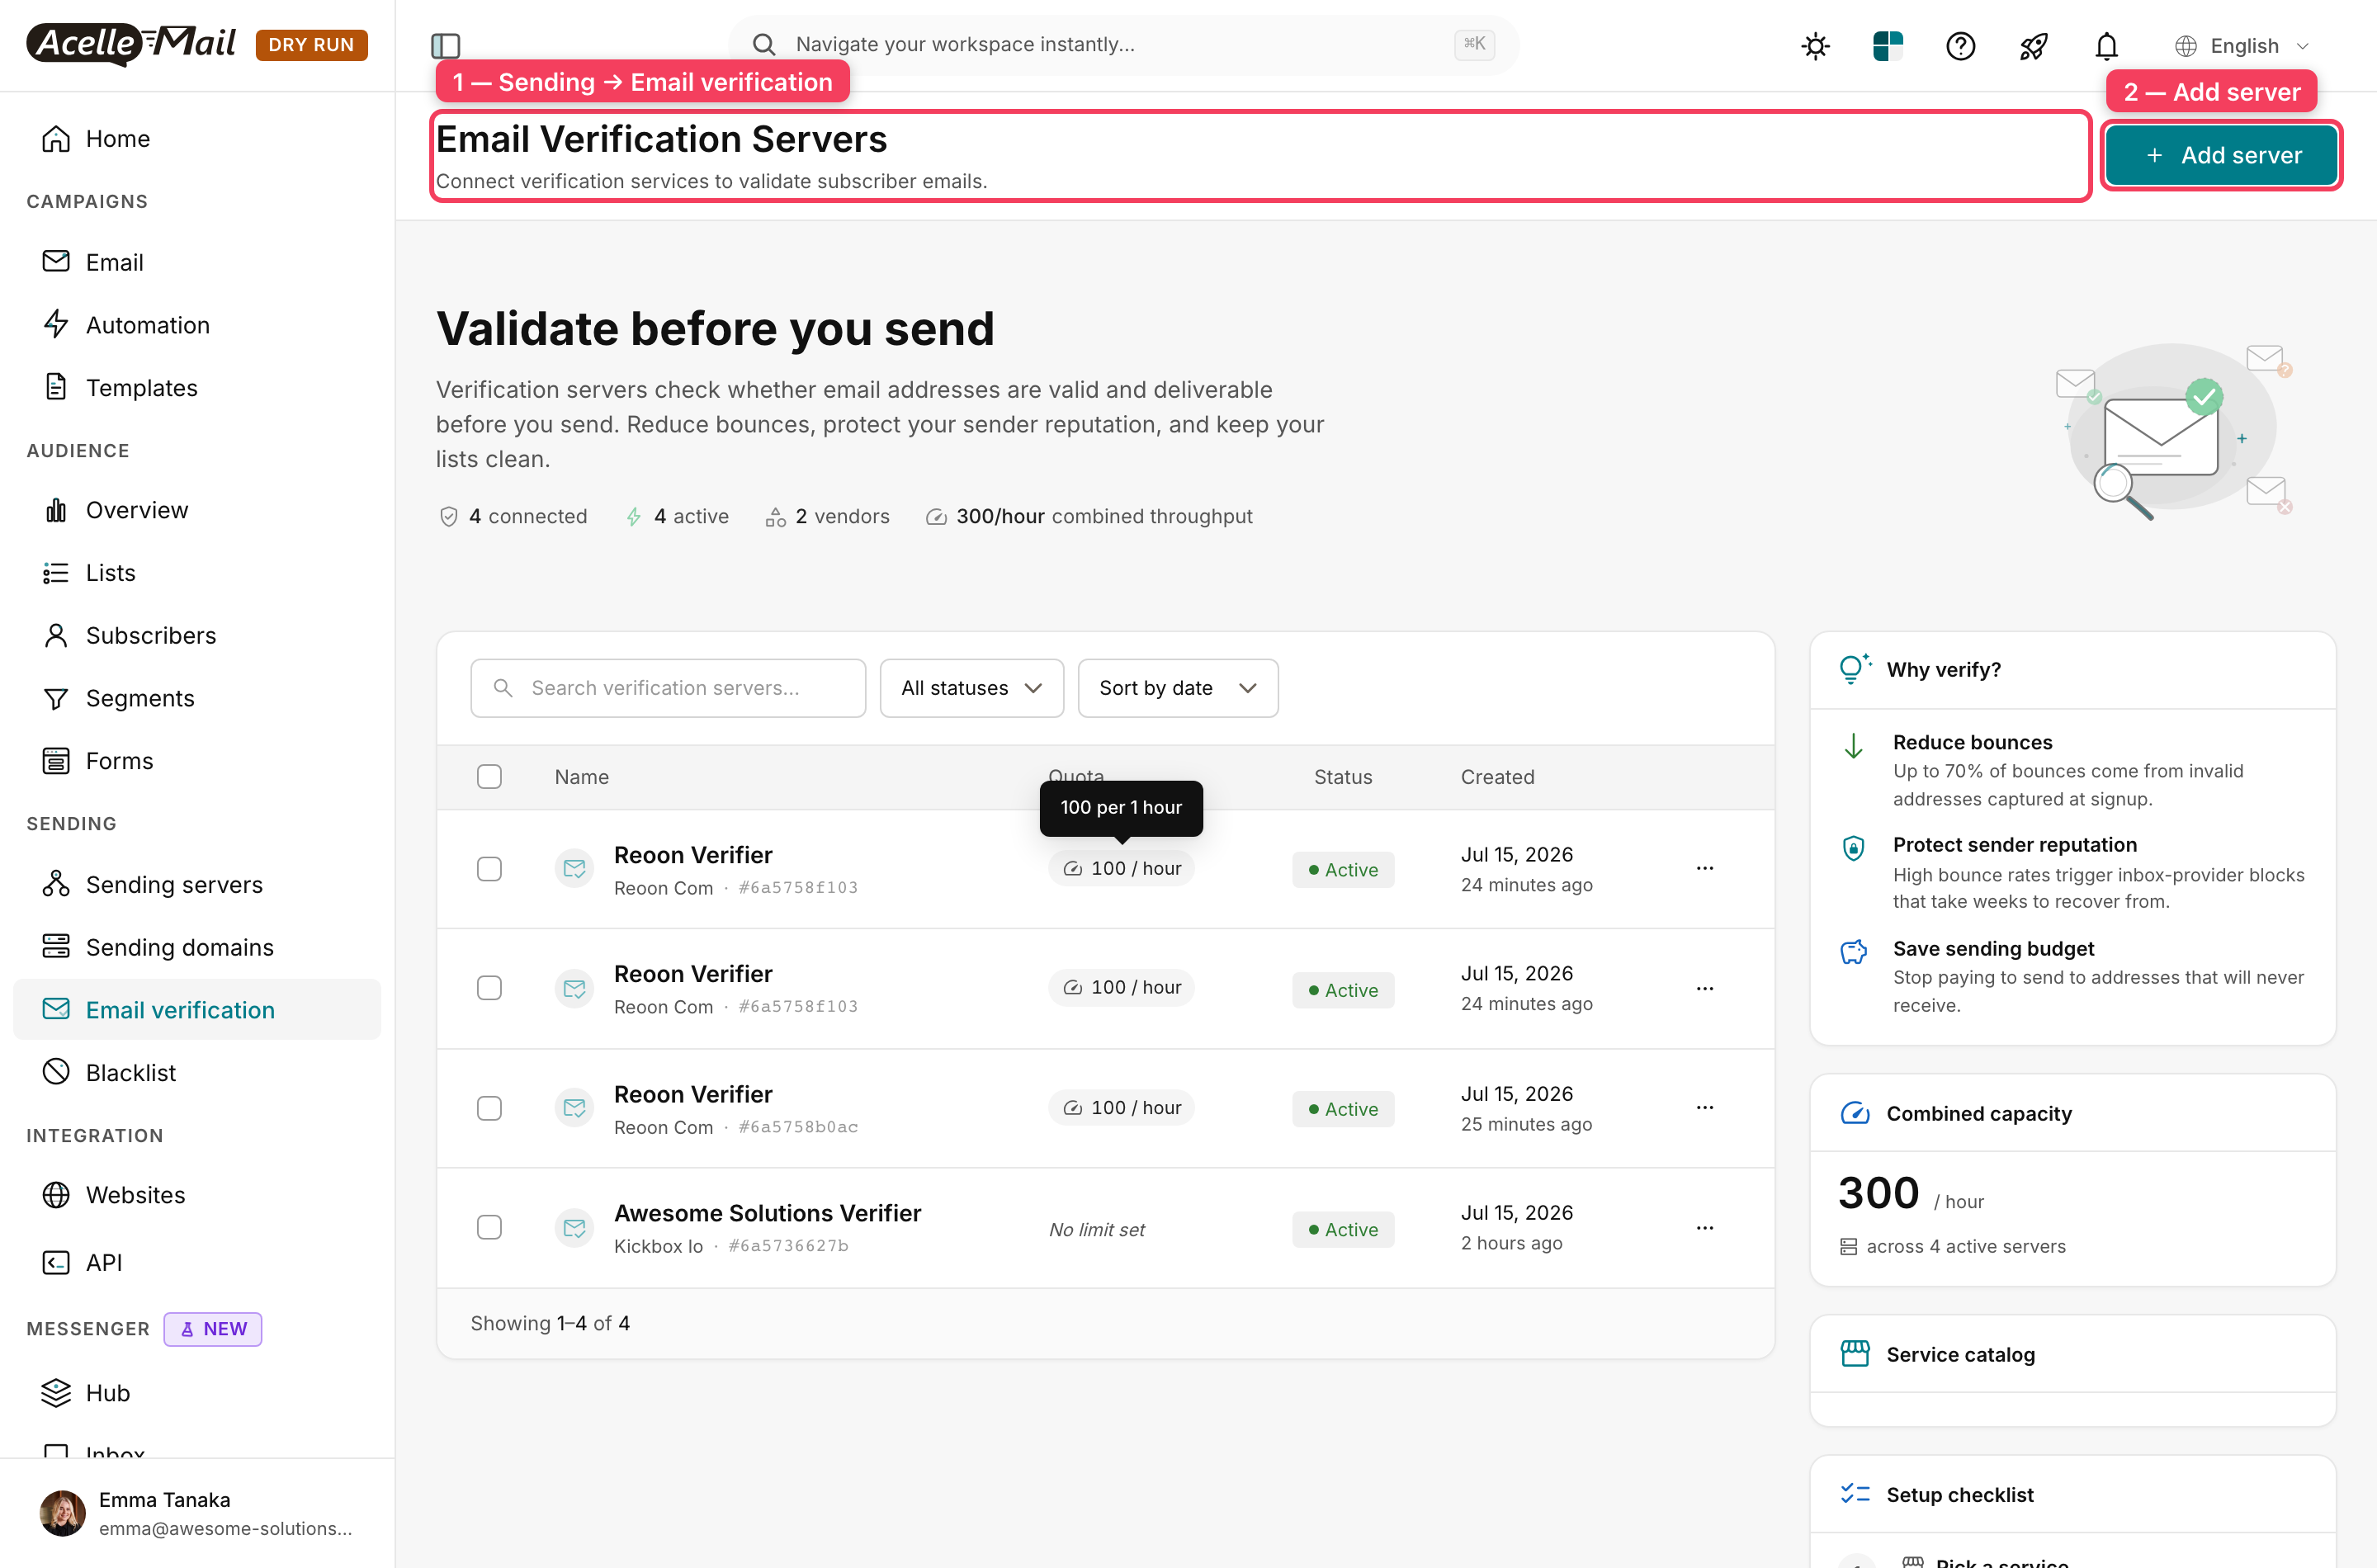2377x1568 pixels.
Task: Check the Awesome Solutions Verifier row
Action: 489,1227
